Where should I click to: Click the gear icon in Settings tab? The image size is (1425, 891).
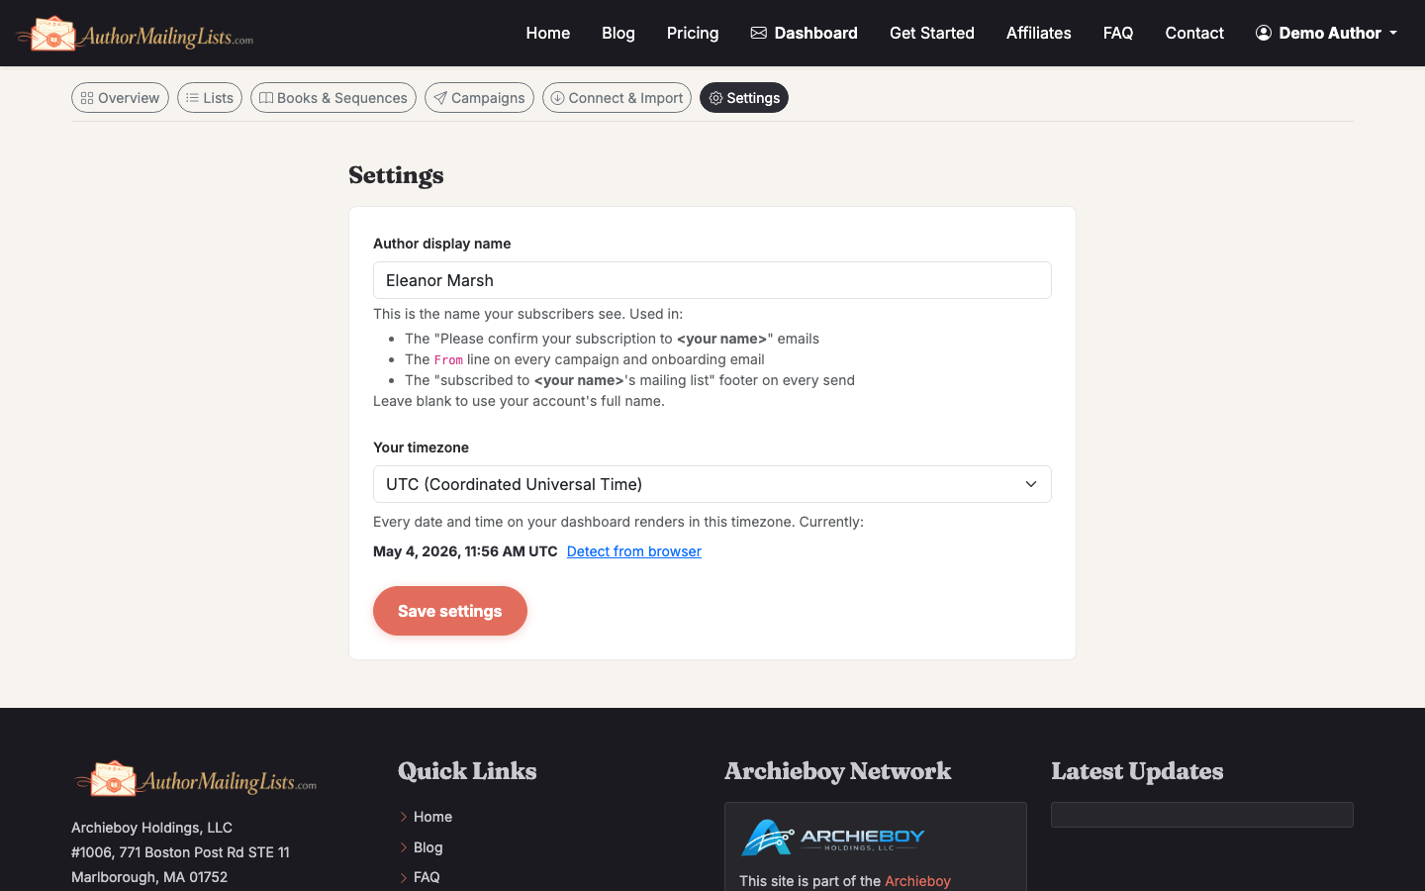click(715, 98)
